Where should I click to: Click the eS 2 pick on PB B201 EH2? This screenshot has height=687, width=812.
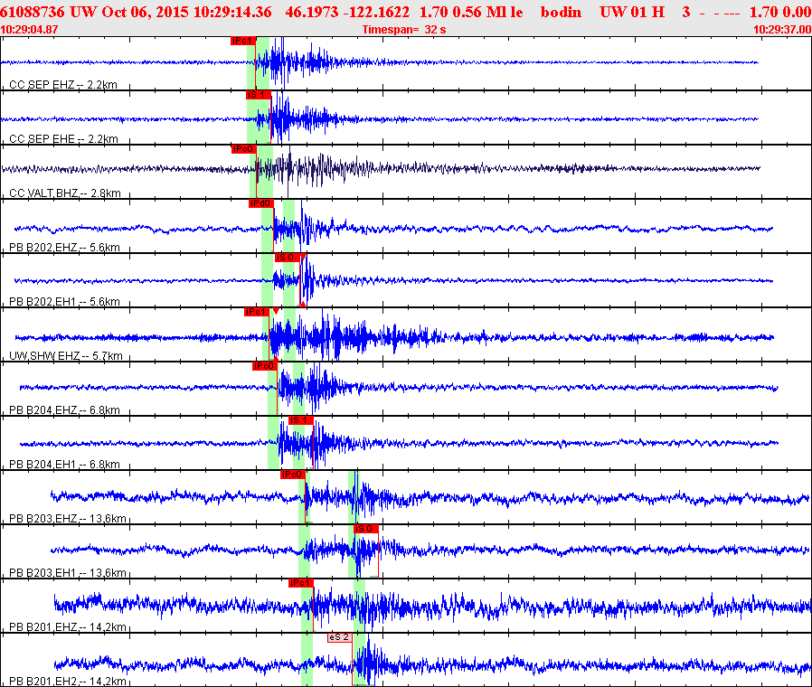[340, 637]
